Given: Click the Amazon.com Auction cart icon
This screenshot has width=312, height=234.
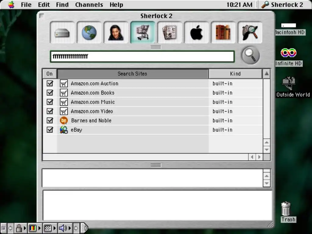Looking at the screenshot, I should [64, 83].
